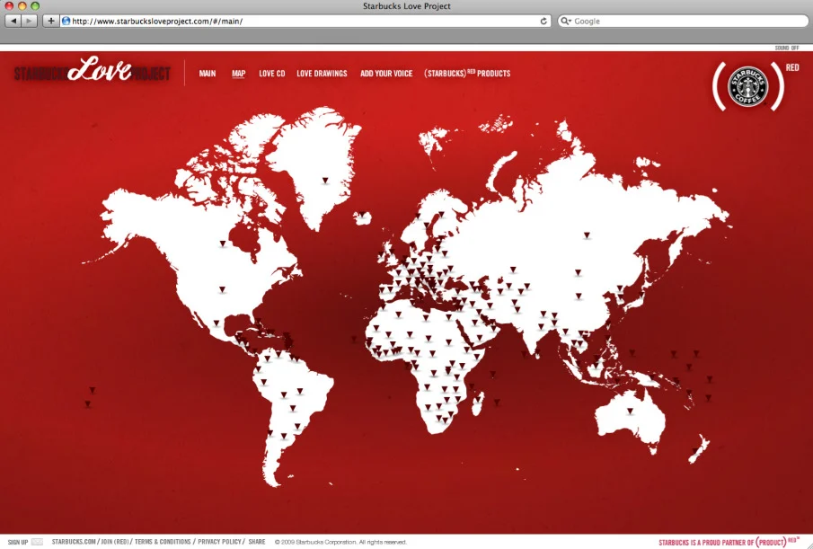
Task: Select the Mexico map marker
Action: (217, 323)
